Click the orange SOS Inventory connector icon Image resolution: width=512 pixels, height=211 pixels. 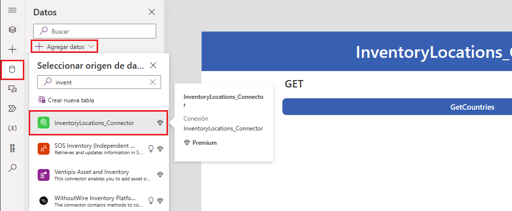(x=44, y=148)
